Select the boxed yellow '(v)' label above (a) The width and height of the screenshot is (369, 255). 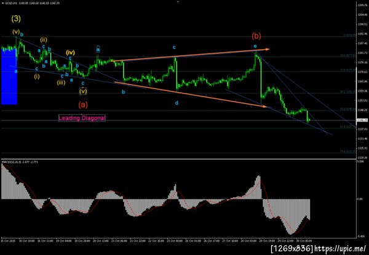coord(83,91)
